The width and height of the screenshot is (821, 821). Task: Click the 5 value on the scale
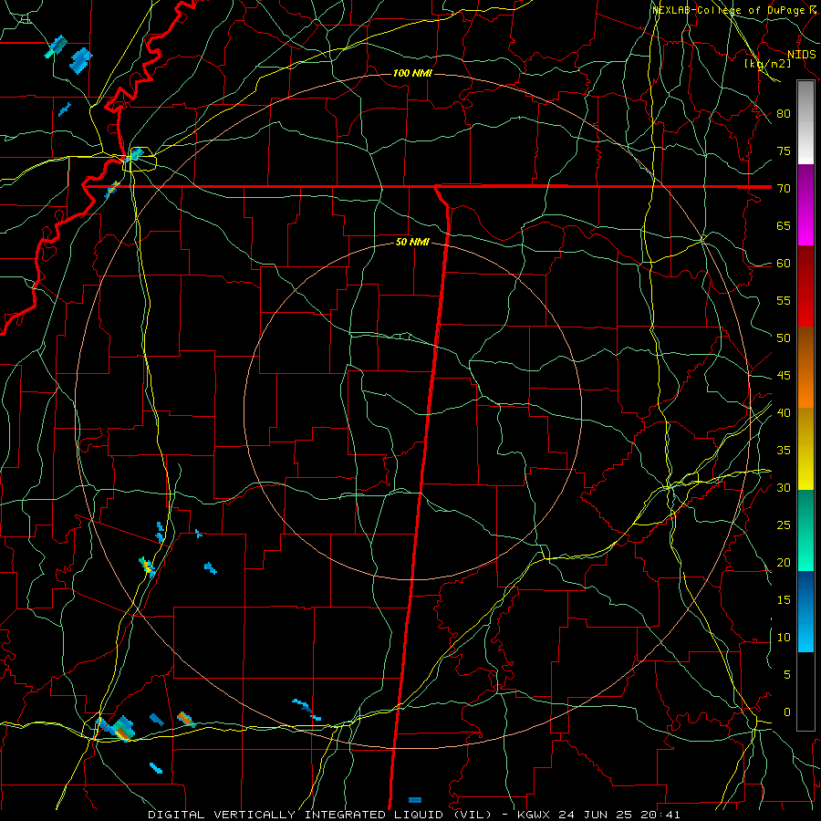tap(787, 674)
